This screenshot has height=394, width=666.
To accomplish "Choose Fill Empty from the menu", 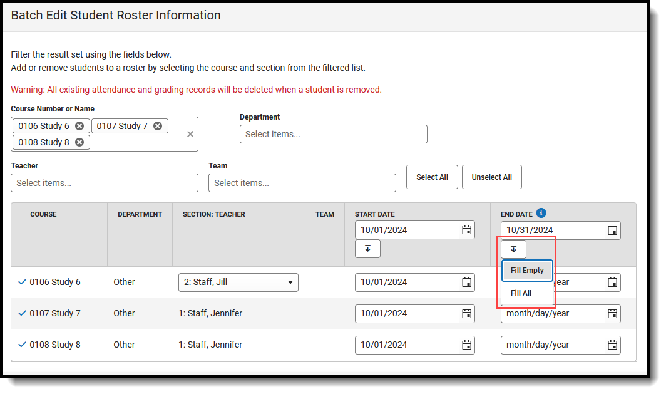I will pyautogui.click(x=527, y=271).
